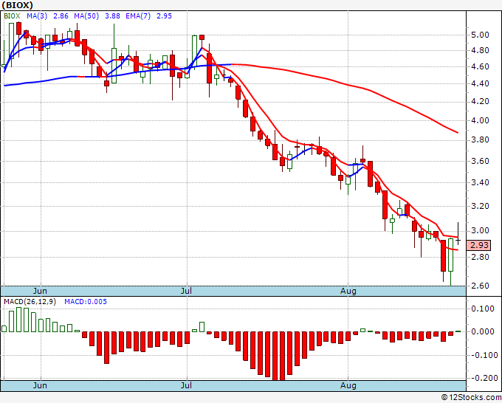Screen dimensions: 502x403
Task: Click the 3.40 price axis label
Action: 480,182
